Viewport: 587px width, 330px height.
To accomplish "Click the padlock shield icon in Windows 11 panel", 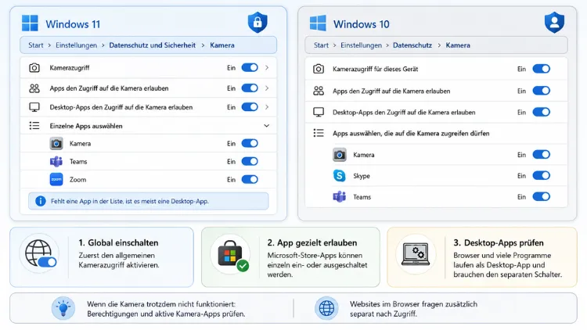I will 257,22.
